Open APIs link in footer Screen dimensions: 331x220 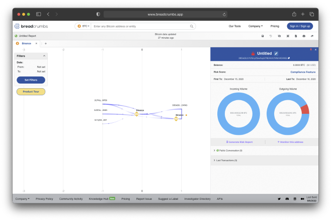point(220,199)
